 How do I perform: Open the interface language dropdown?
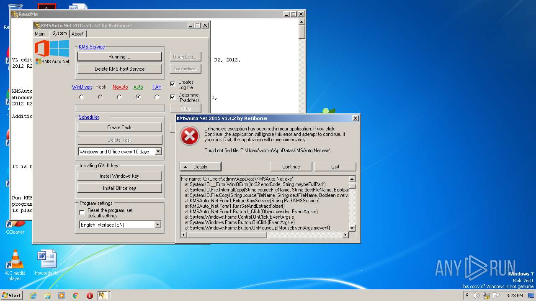pyautogui.click(x=157, y=225)
